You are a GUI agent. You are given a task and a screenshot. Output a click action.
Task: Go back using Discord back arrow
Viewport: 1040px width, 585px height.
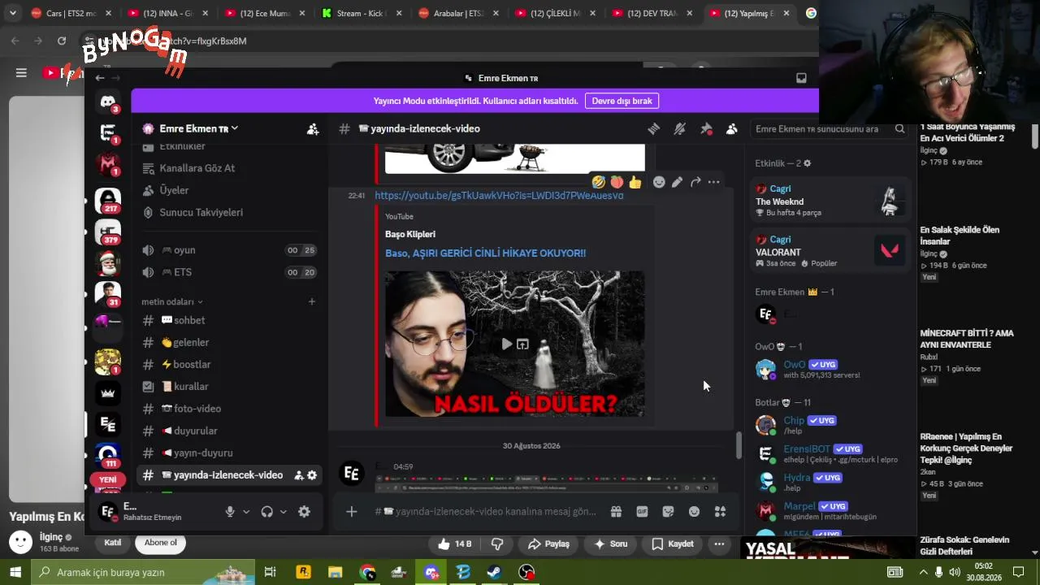99,78
